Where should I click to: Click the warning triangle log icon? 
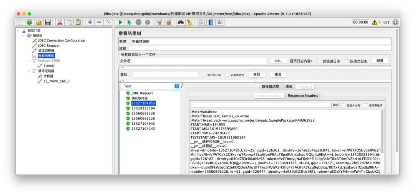[374, 22]
